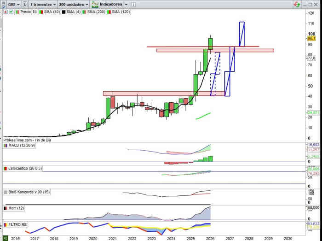Screen dimensions: 322x241
Task: Open the '1 trimestre' timeframe dropdown
Action: pos(42,4)
